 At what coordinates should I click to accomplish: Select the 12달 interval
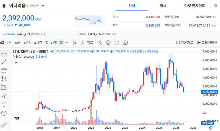pyautogui.click(x=54, y=43)
